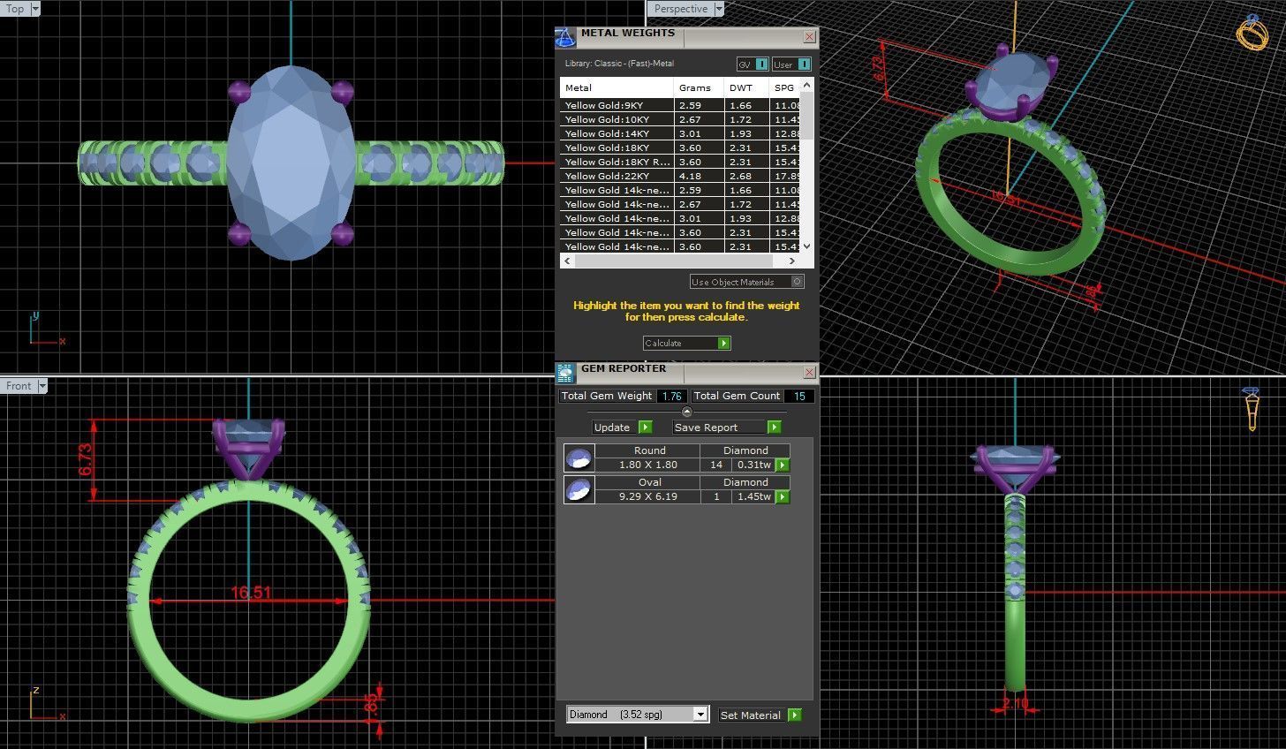Click the oval diamond gem thumbnail
The height and width of the screenshot is (749, 1286).
point(579,489)
